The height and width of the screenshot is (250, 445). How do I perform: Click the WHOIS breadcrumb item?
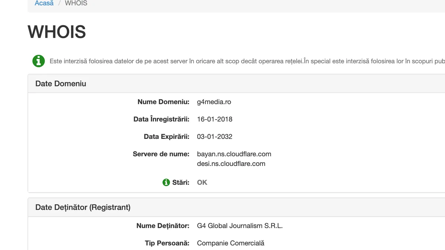click(x=76, y=3)
